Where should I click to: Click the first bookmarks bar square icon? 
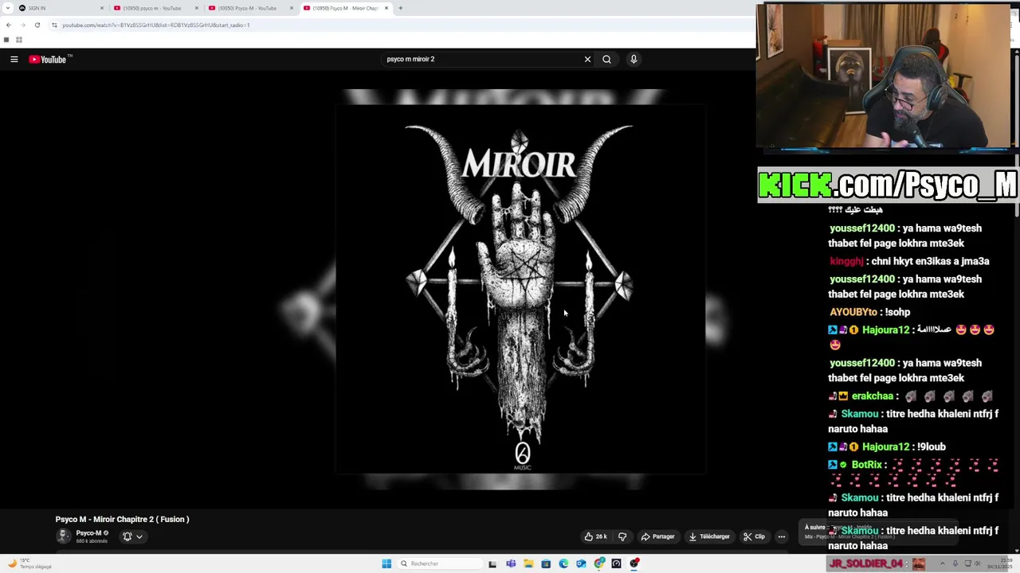6,39
